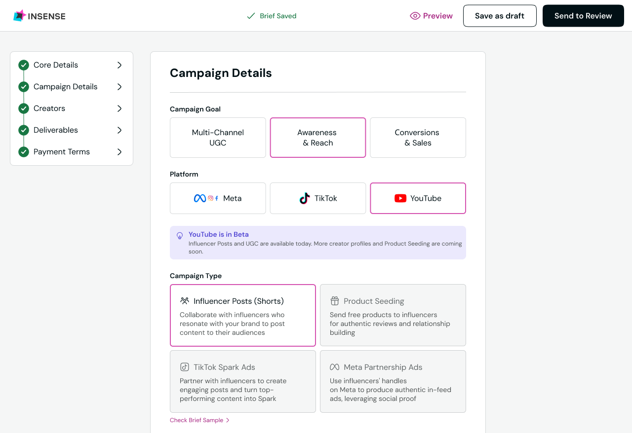Expand Deliverables section chevron

(119, 130)
